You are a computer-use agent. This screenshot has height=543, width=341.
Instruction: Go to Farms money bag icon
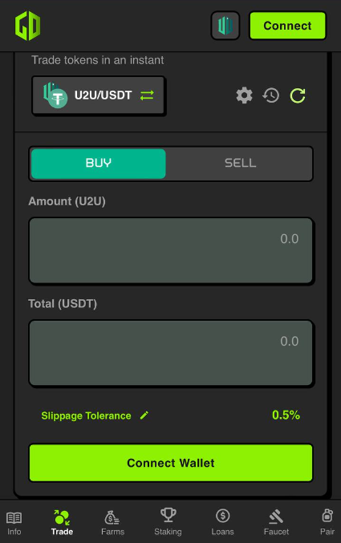pyautogui.click(x=112, y=517)
